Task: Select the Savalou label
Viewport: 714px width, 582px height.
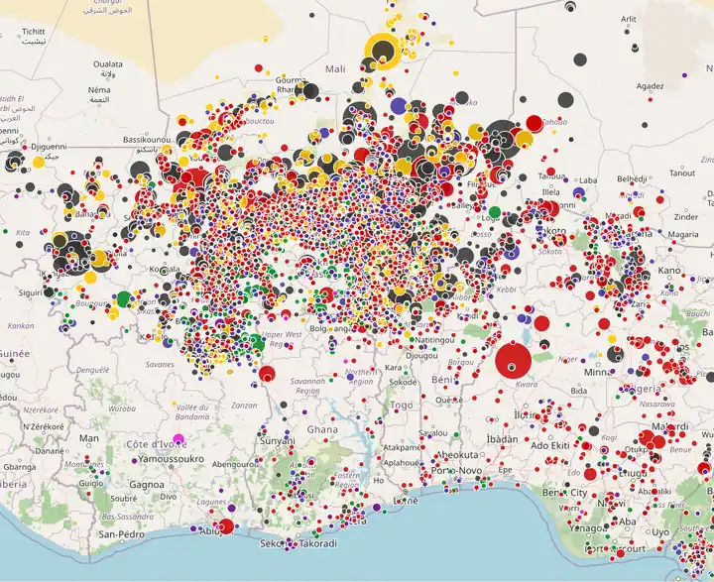Action: point(433,433)
